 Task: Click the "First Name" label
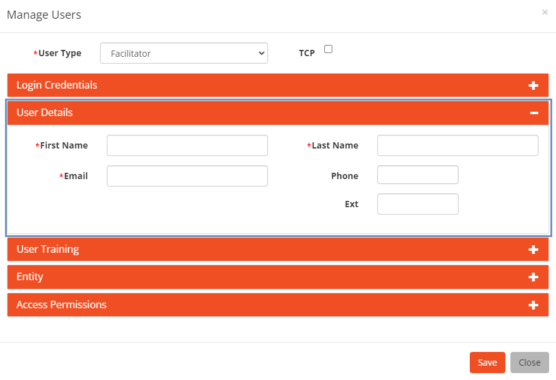[x=64, y=145]
